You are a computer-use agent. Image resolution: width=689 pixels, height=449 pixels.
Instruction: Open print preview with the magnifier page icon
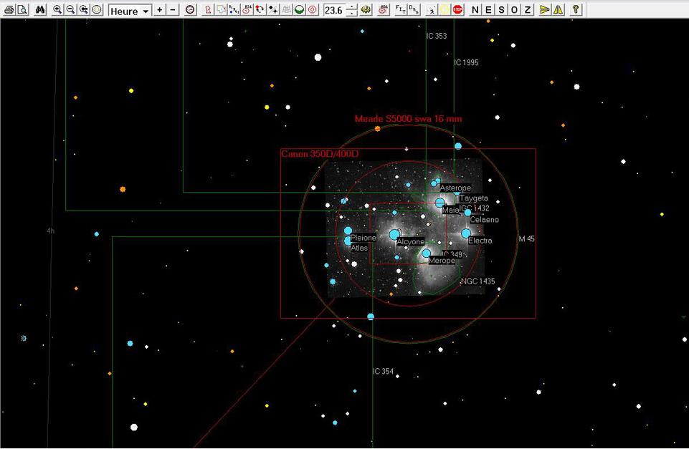[22, 9]
